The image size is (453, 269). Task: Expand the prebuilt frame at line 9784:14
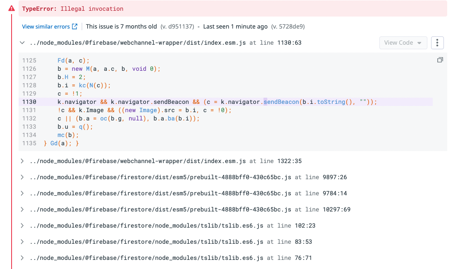pyautogui.click(x=22, y=193)
